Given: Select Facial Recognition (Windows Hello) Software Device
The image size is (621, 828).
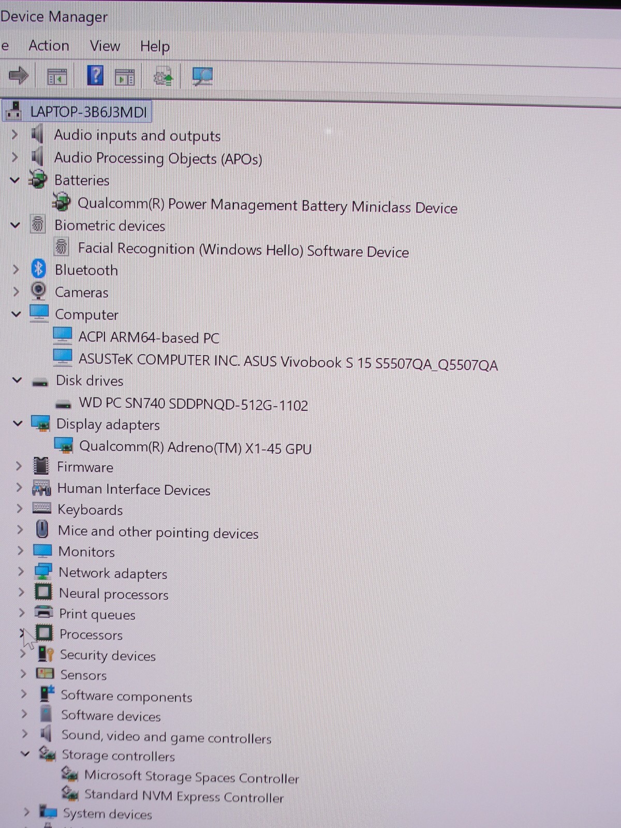Looking at the screenshot, I should tap(243, 249).
